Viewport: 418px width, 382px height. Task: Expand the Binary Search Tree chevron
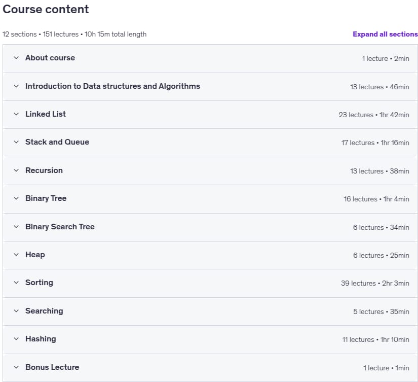[x=16, y=227]
